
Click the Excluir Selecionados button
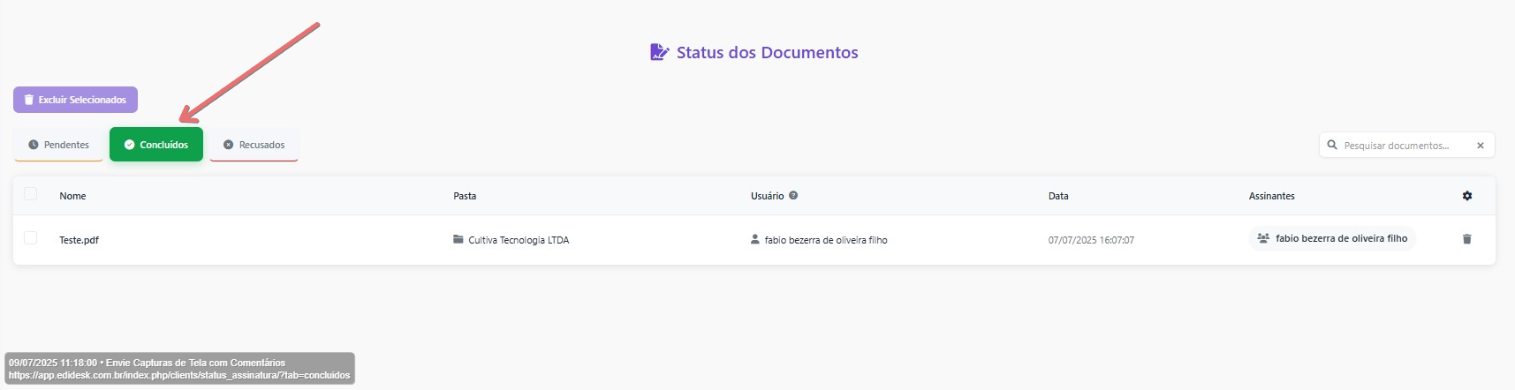(x=75, y=100)
